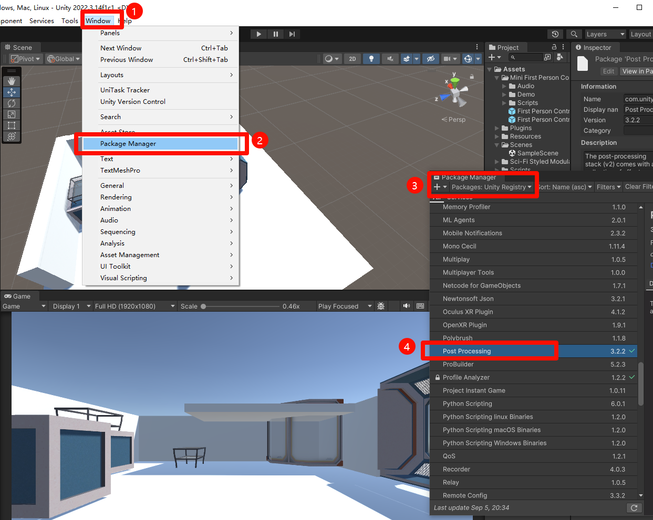The width and height of the screenshot is (653, 520).
Task: Expand the Plugins folder
Action: 497,128
